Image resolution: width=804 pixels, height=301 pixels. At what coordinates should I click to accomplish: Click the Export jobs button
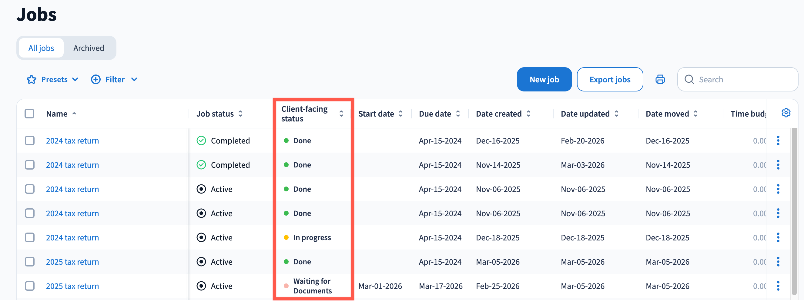(610, 79)
